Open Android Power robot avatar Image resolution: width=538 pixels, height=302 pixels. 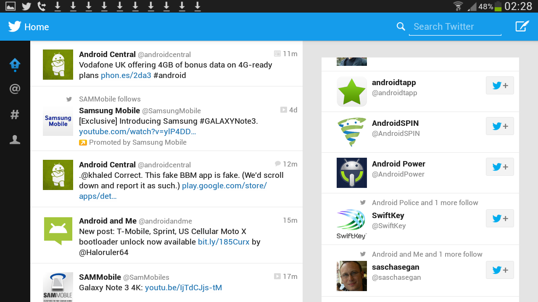click(x=352, y=173)
